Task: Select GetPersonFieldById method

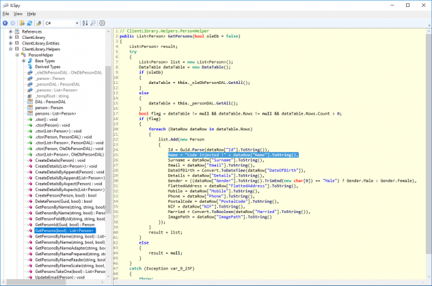Action: point(70,219)
